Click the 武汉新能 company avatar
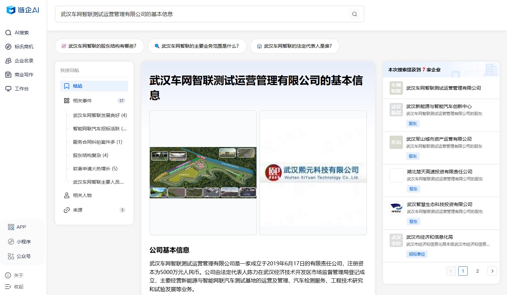 (x=396, y=110)
